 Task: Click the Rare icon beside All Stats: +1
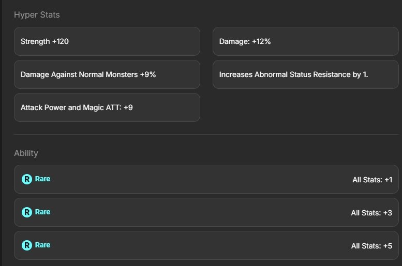(x=27, y=179)
